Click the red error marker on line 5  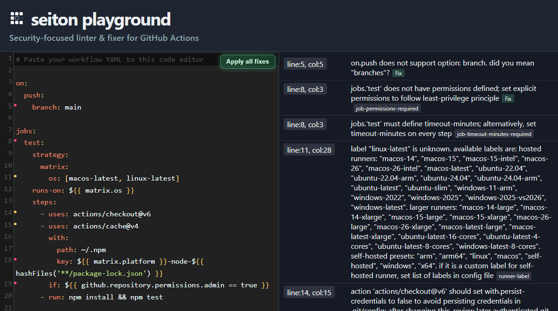[15, 106]
